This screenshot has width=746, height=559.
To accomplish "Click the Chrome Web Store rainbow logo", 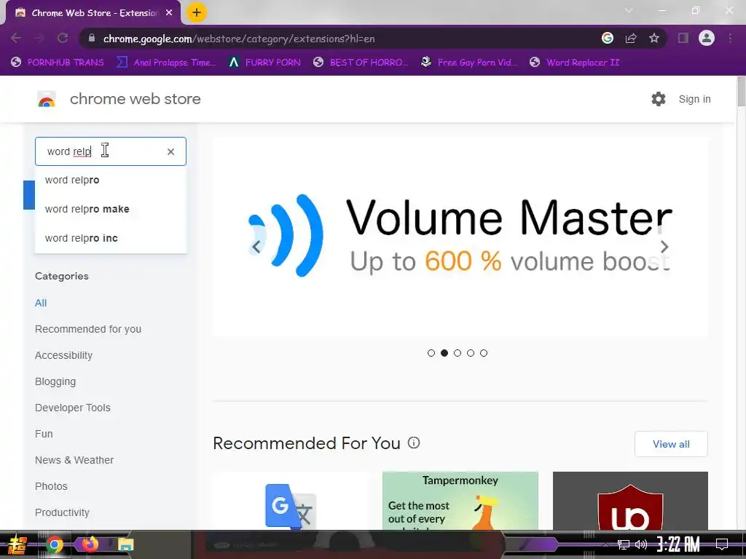I will coord(47,99).
